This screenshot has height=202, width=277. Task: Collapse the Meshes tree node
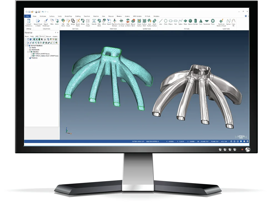pos(28,52)
